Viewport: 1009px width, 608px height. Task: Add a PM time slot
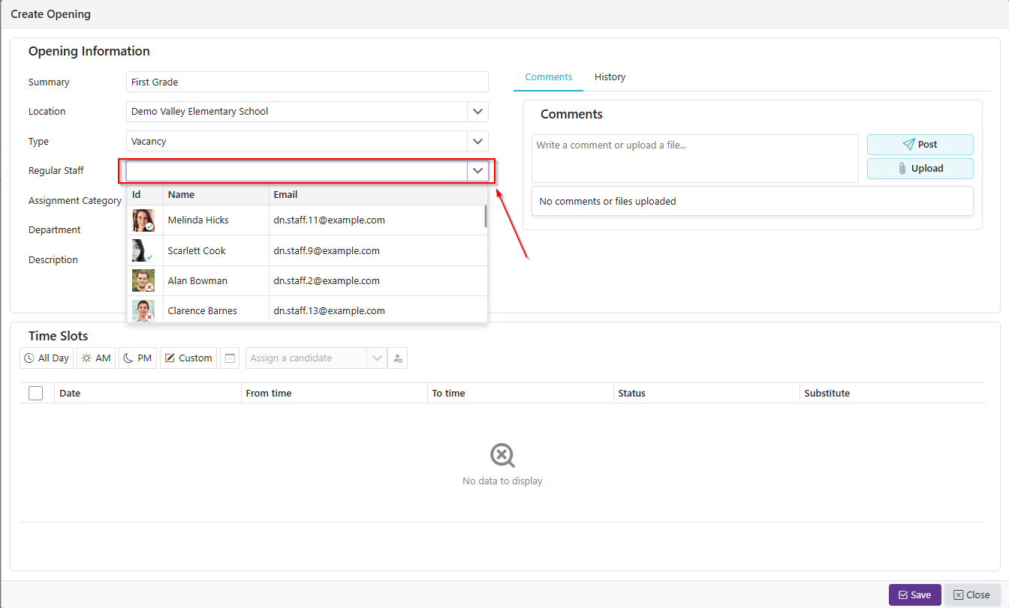coord(137,358)
